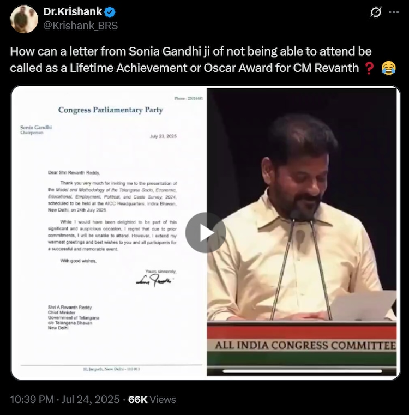Click the blue verified badge
Image resolution: width=409 pixels, height=415 pixels.
110,12
